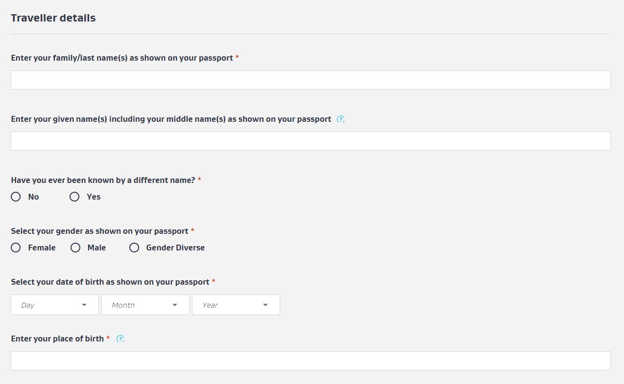Click the 'Select your gender' question label
The image size is (624, 384).
[99, 231]
